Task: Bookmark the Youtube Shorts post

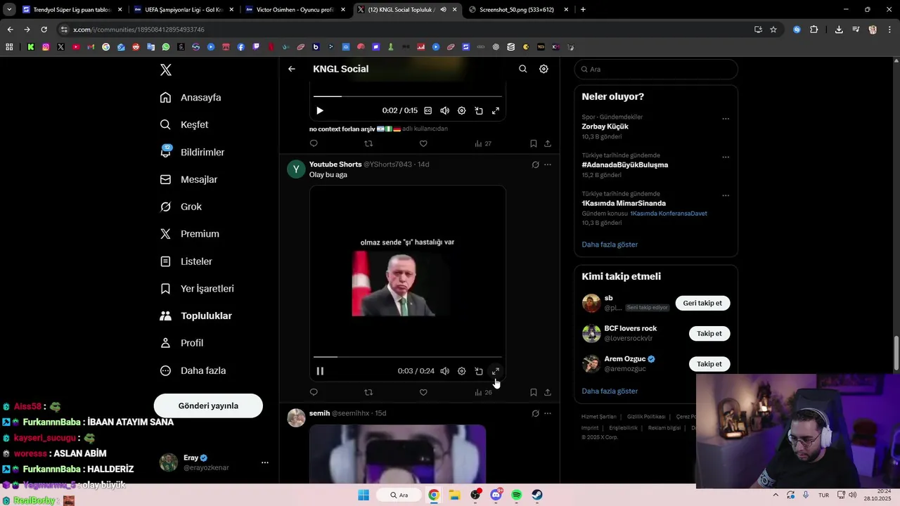Action: point(534,392)
